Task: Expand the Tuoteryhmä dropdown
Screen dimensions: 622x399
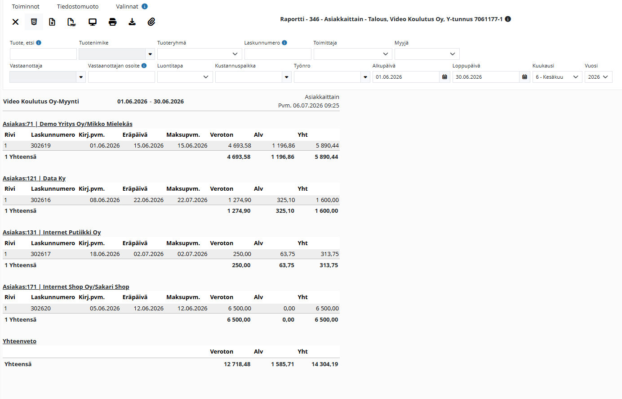Action: 200,54
